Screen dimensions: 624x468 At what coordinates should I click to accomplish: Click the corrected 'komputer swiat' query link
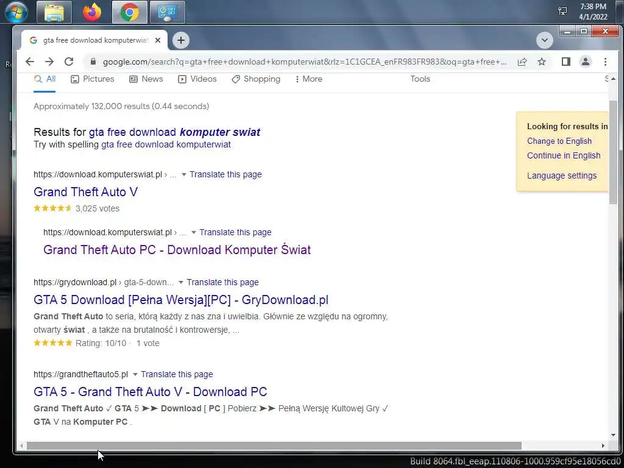(174, 132)
